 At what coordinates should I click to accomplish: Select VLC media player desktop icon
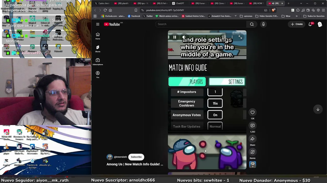[x=6, y=149]
